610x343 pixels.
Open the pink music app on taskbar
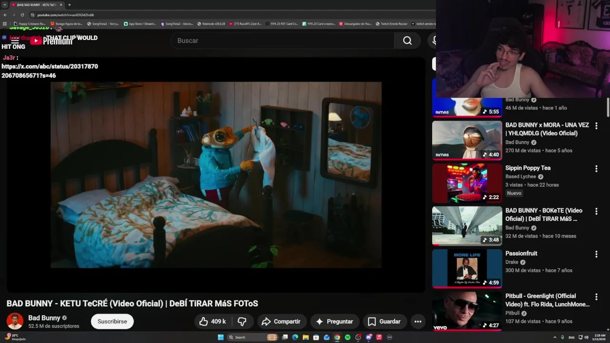[x=379, y=337]
